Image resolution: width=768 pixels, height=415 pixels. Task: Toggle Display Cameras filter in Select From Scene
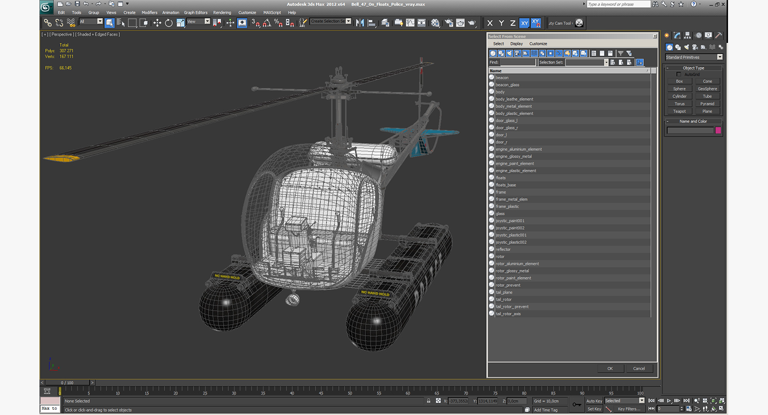518,53
